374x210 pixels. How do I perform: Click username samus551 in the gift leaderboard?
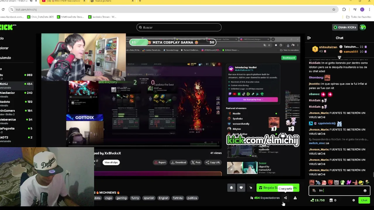tap(351, 52)
